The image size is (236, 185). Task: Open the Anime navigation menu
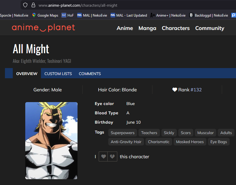pyautogui.click(x=125, y=28)
